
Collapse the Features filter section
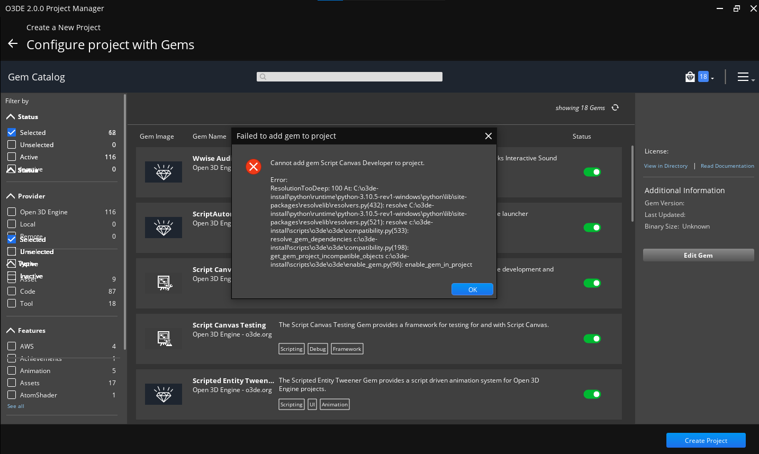click(x=12, y=330)
